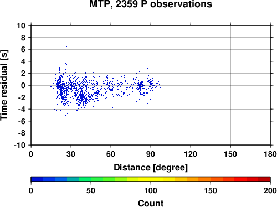Viewport: 277px width, 207px height.
Task: Click the 'Time residual [s]' axis label
Action: pos(4,85)
